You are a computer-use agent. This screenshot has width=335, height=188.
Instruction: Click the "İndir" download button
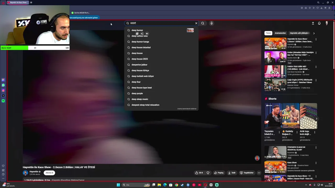(x=232, y=173)
